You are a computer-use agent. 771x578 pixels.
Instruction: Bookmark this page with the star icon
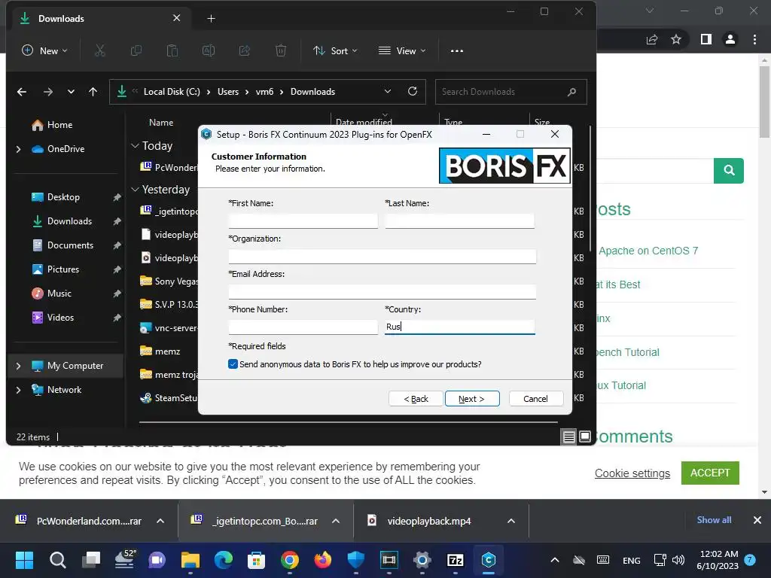(676, 39)
